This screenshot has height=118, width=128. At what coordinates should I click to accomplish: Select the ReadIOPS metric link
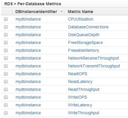pos(78,74)
